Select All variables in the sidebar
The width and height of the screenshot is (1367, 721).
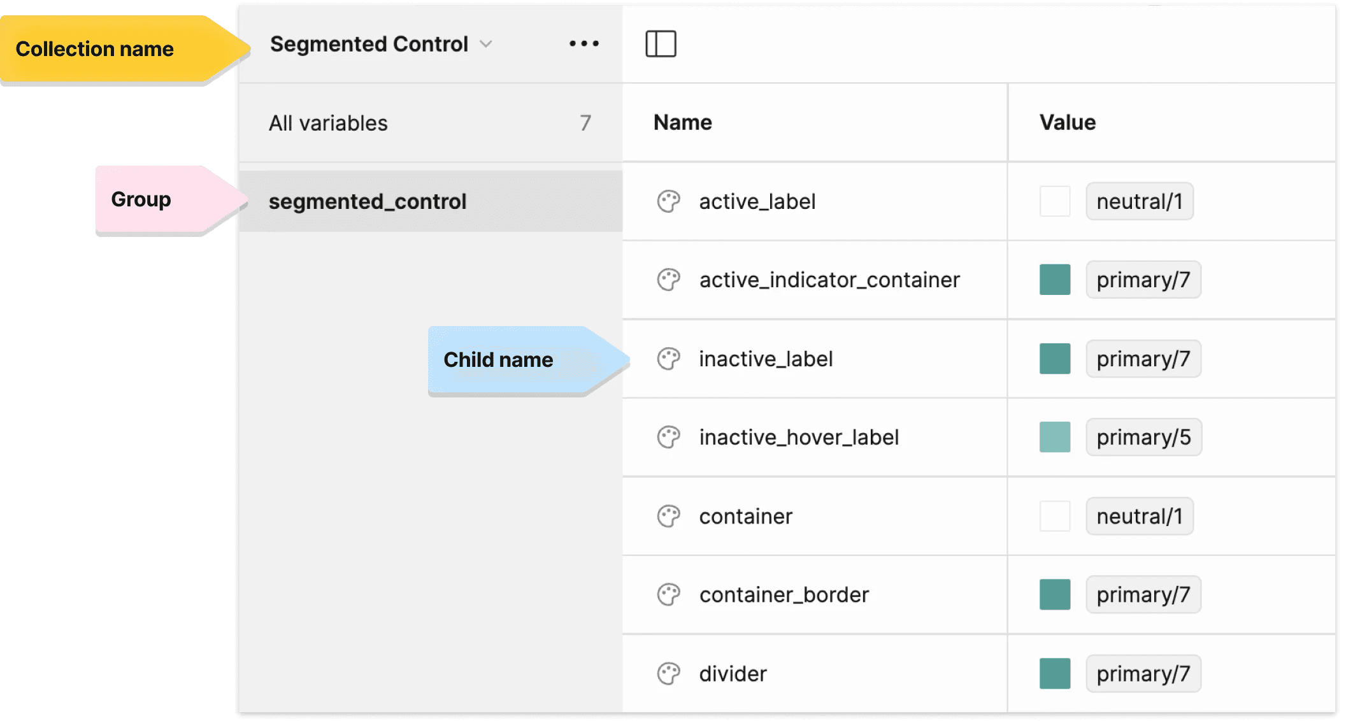328,123
